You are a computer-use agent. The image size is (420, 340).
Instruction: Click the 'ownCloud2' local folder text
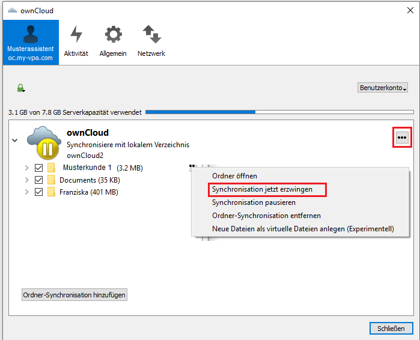[85, 156]
